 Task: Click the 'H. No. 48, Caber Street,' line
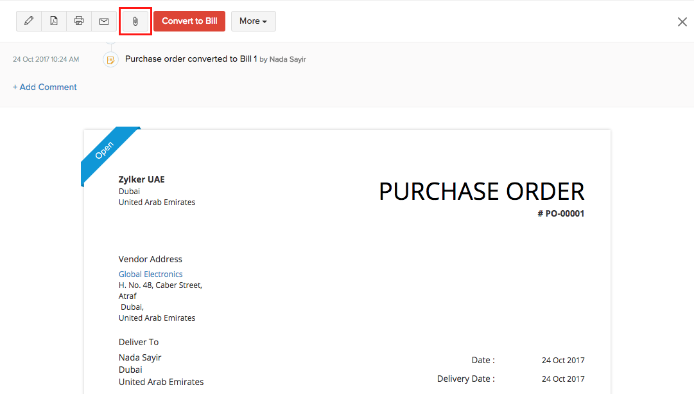(160, 285)
